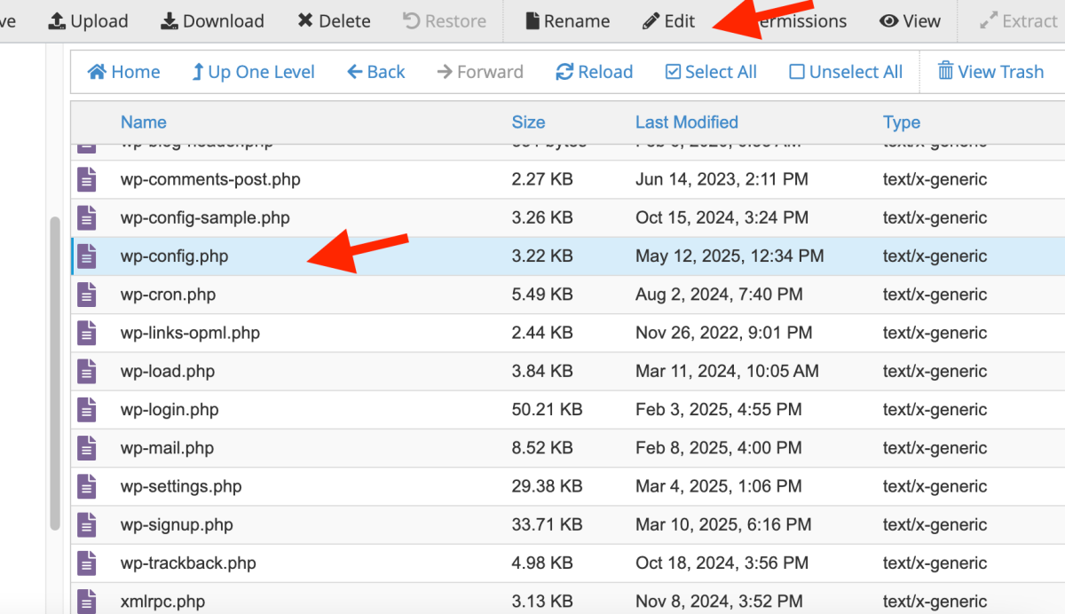Select wp-login.php in file list
This screenshot has width=1065, height=614.
pos(170,410)
